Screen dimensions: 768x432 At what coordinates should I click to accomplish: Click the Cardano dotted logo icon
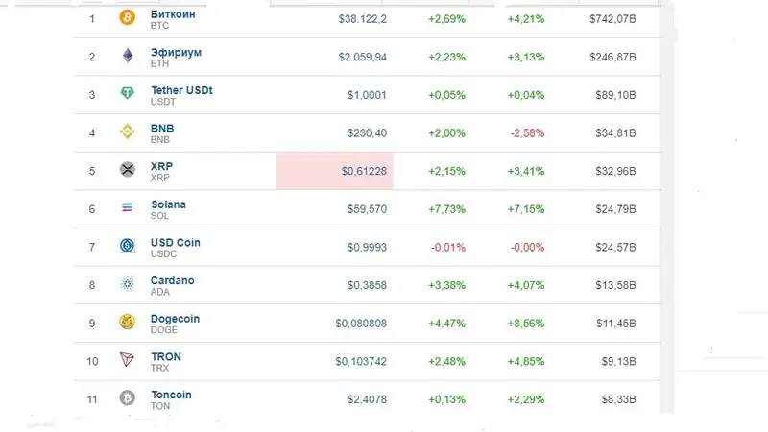click(127, 284)
